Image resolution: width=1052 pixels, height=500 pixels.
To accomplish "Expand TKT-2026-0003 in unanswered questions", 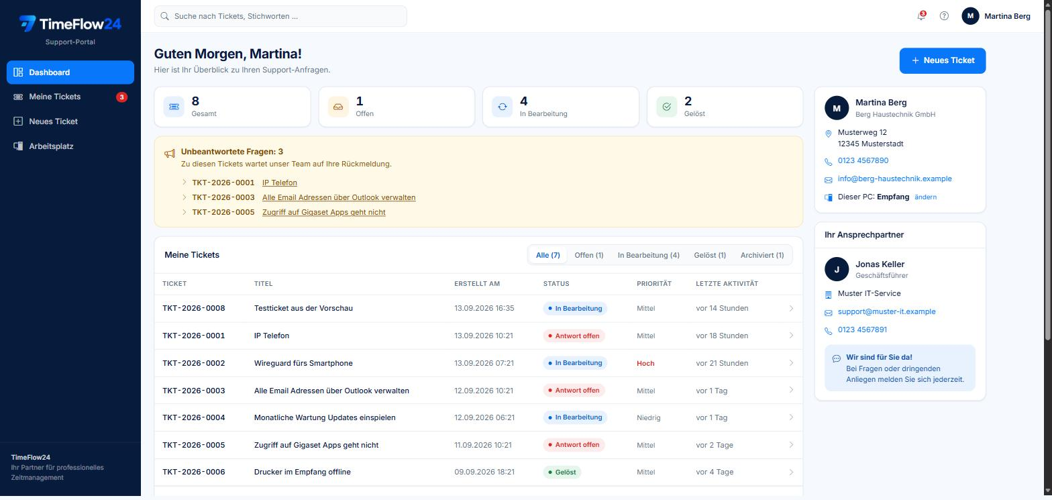I will click(x=185, y=197).
